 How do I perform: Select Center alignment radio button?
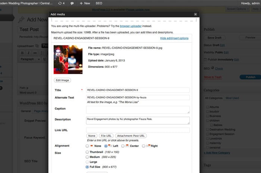pos(123,146)
